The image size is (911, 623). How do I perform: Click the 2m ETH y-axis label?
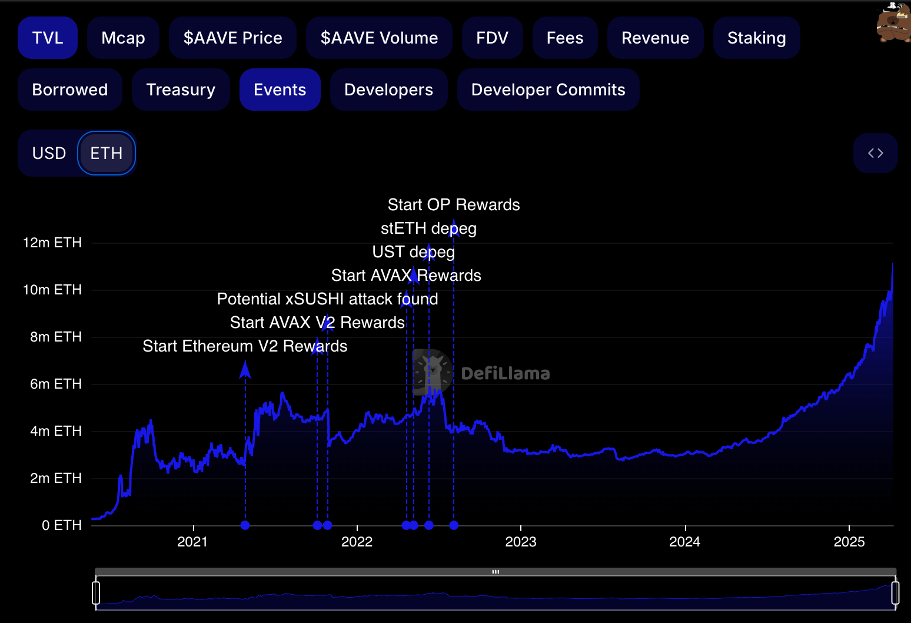56,478
